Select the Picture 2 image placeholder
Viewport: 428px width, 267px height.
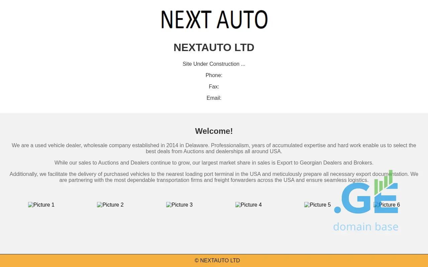[110, 205]
